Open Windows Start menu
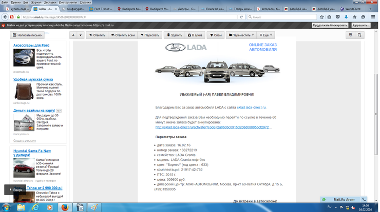 pyautogui.click(x=6, y=207)
